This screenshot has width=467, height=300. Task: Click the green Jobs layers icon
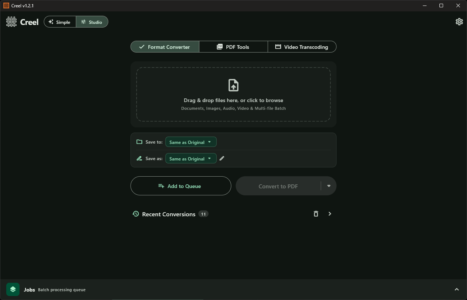pyautogui.click(x=13, y=289)
